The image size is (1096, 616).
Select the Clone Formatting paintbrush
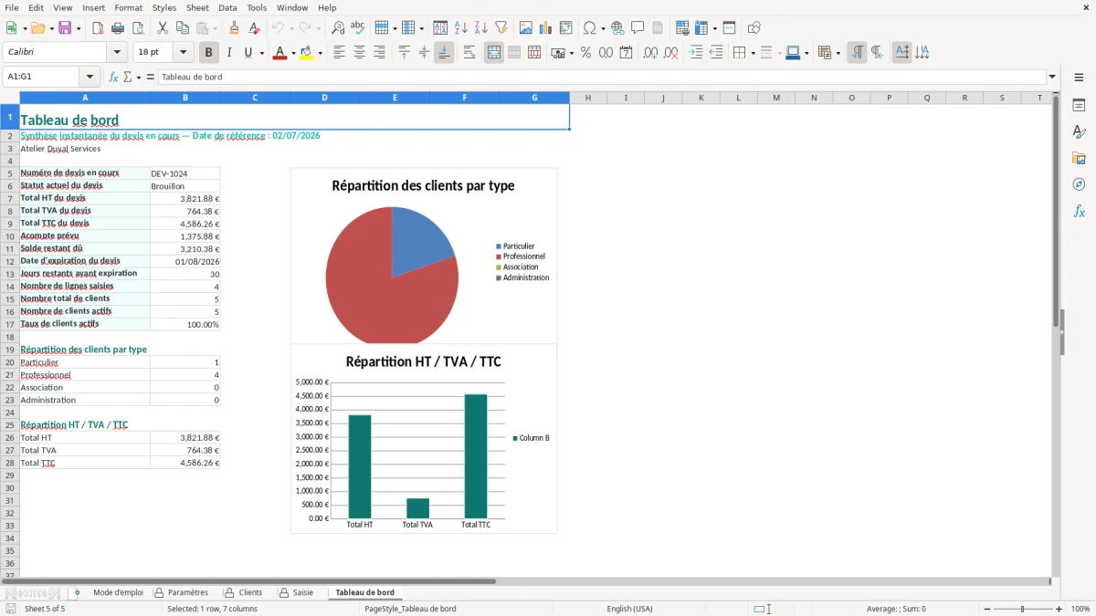pos(235,28)
